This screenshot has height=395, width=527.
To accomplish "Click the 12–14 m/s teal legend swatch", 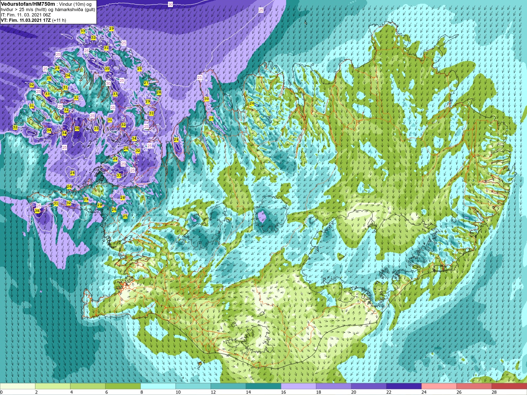I will click(228, 386).
